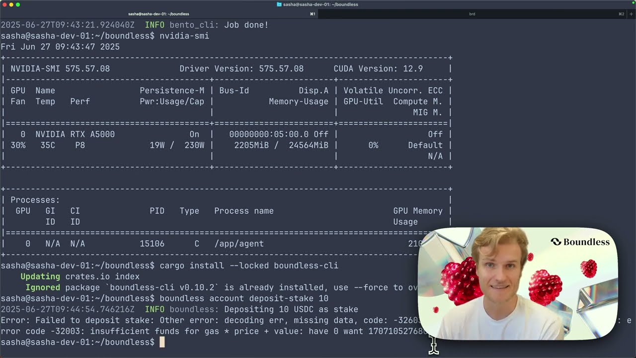Screen dimensions: 636x358
Task: Click the Boundless logo on the webcam overlay
Action: [x=580, y=242]
